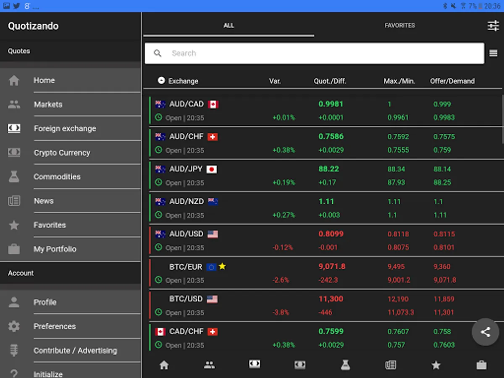
Task: Tap Markets people icon in bottom bar
Action: (209, 365)
